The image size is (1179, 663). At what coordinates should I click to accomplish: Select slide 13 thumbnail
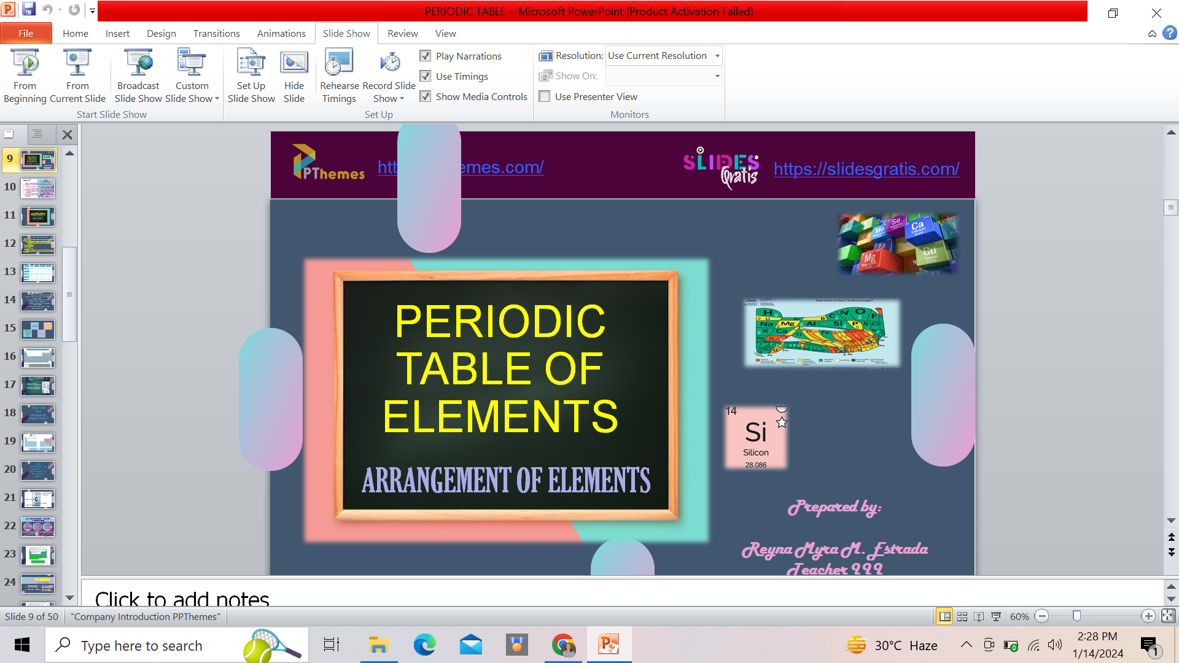[x=38, y=272]
